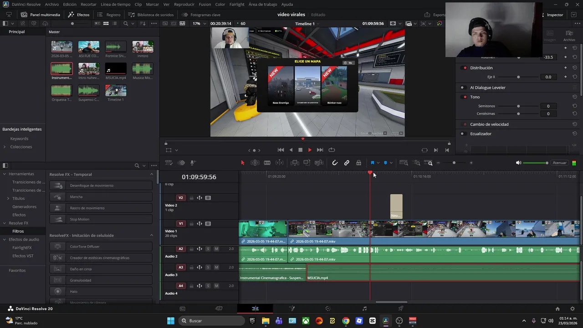Expand the Títulos tree item
The image size is (583, 328).
point(8,199)
